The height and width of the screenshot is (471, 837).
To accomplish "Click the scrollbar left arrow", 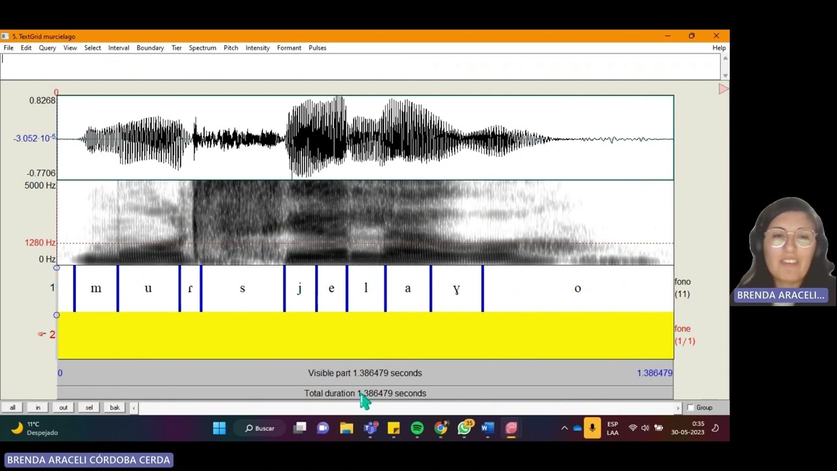I will coord(133,408).
